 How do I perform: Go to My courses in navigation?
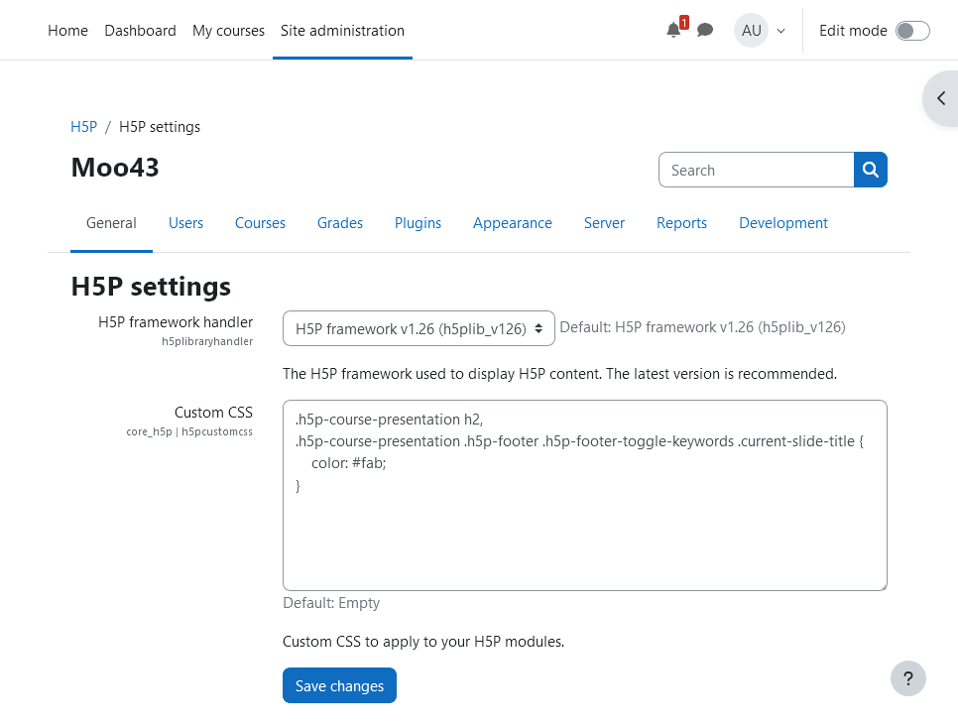(x=228, y=31)
